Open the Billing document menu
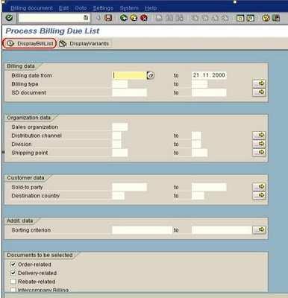 [x=32, y=8]
